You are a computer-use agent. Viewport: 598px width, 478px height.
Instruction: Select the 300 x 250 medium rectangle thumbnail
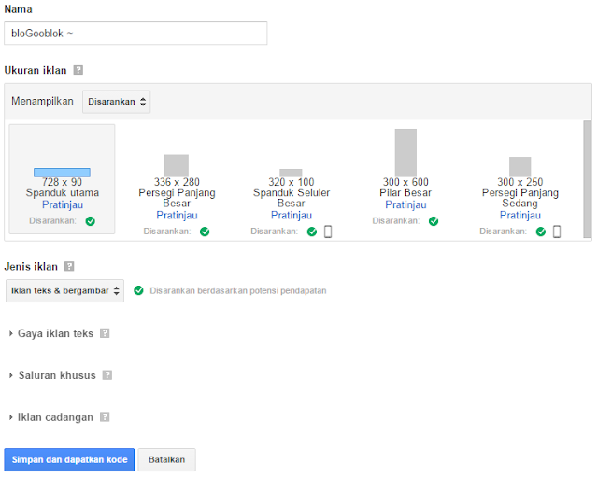click(x=520, y=167)
